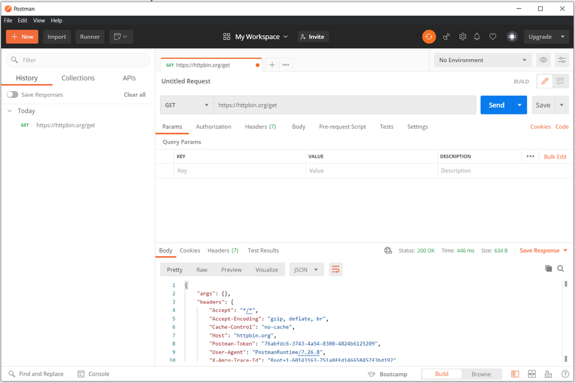Open the Headers (7) request tab

[260, 127]
